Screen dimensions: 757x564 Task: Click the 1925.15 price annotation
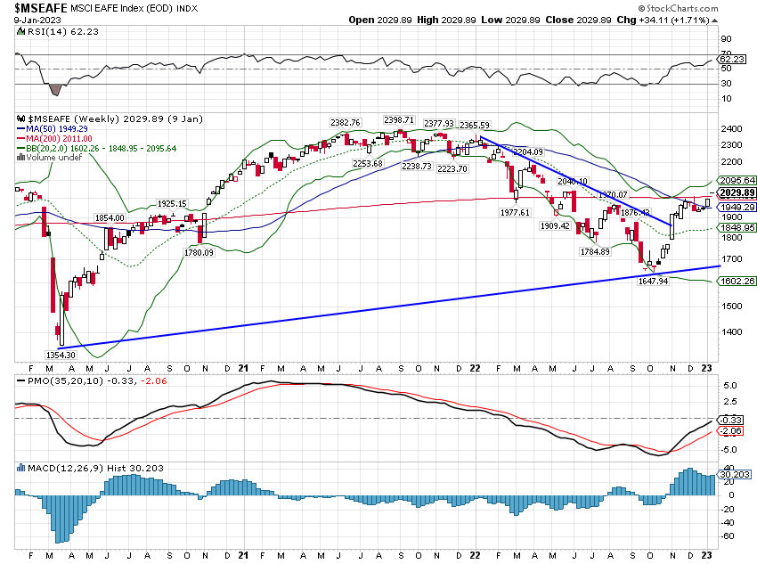[172, 204]
